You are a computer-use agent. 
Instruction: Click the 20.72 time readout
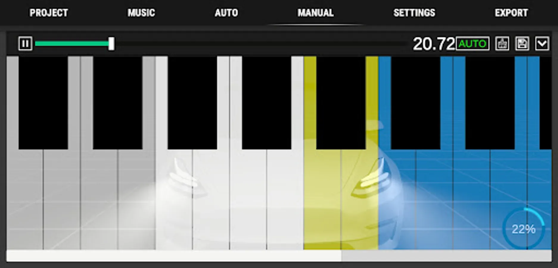[434, 44]
